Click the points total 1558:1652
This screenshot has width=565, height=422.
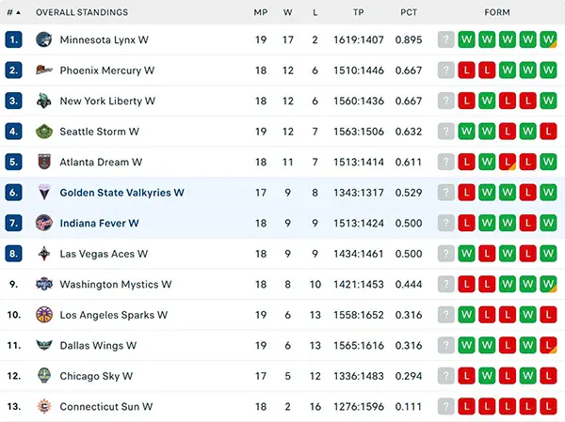pyautogui.click(x=359, y=315)
